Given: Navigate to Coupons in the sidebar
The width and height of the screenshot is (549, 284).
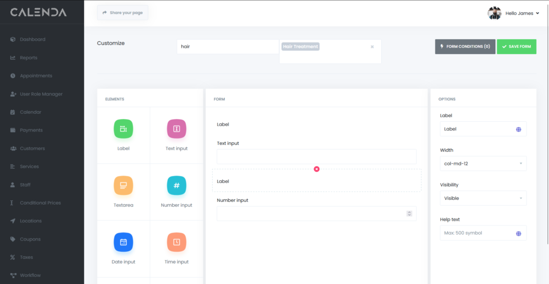Looking at the screenshot, I should pyautogui.click(x=30, y=239).
